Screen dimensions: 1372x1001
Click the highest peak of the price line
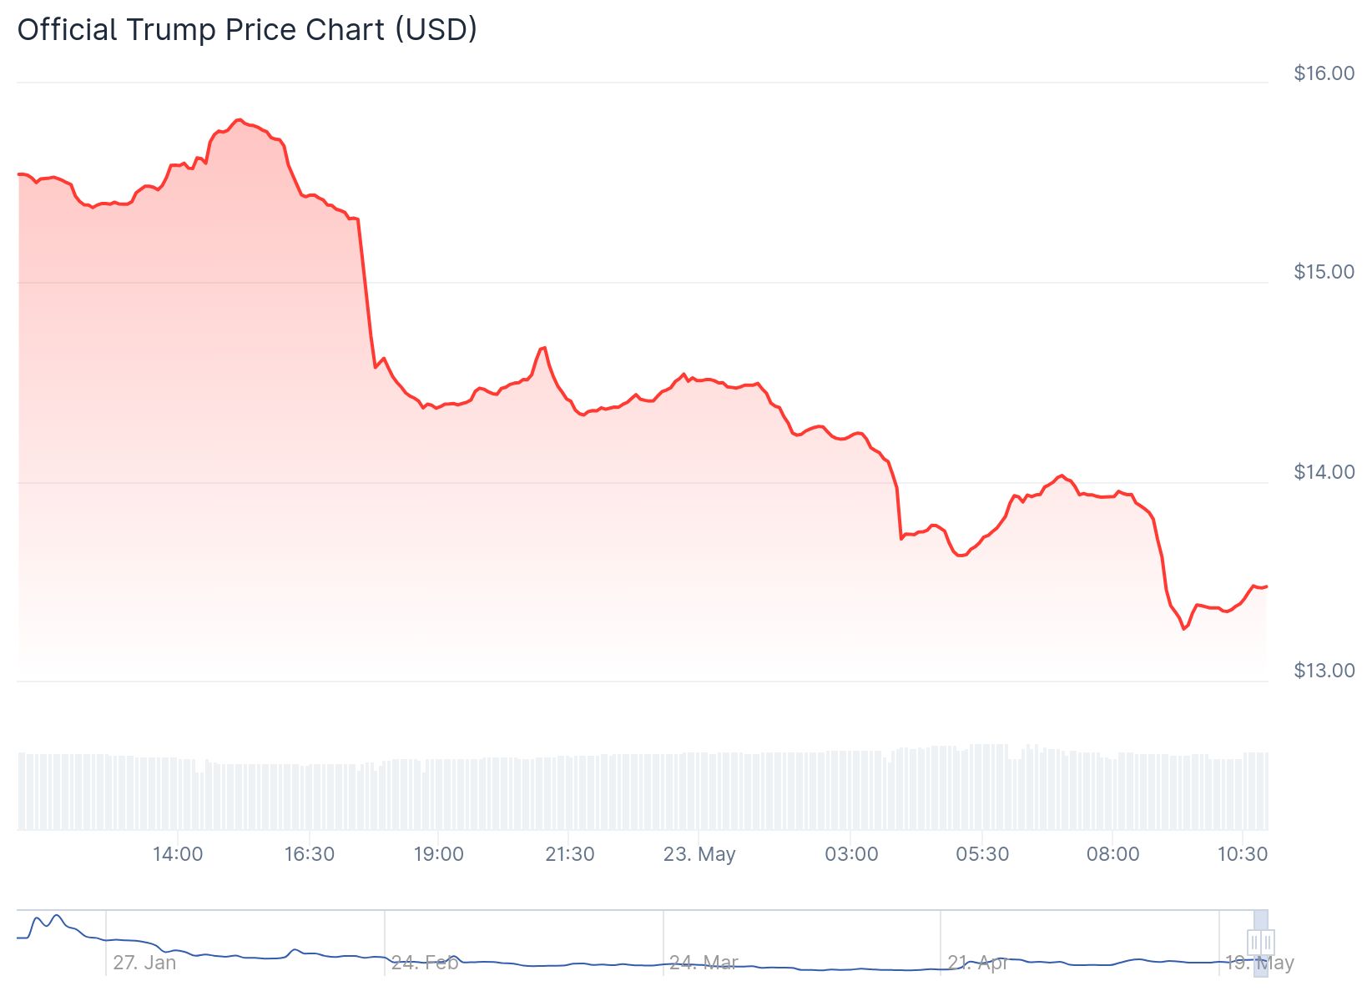239,120
